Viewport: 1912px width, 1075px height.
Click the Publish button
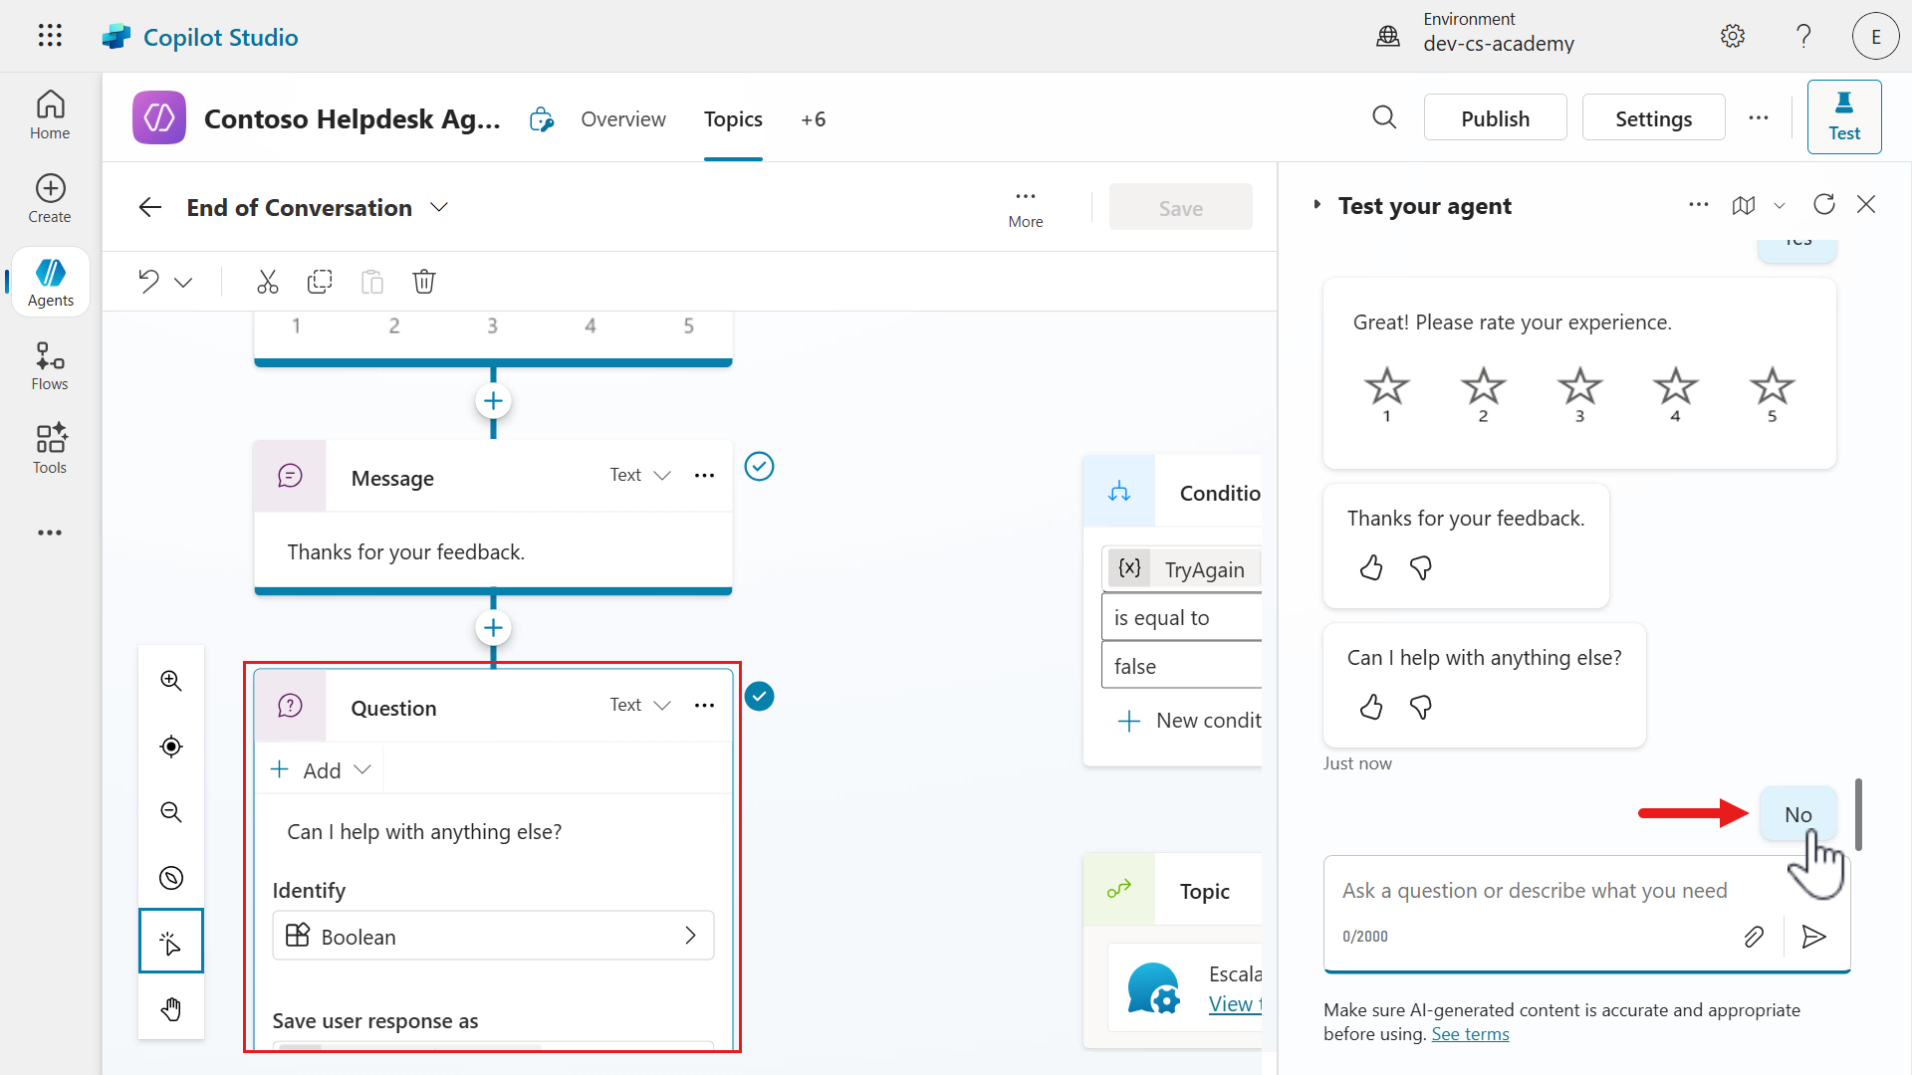(x=1495, y=118)
